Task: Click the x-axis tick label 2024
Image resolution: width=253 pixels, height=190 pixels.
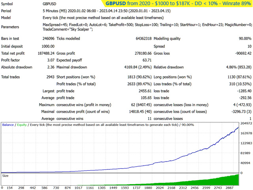Action: pyautogui.click(x=160, y=188)
